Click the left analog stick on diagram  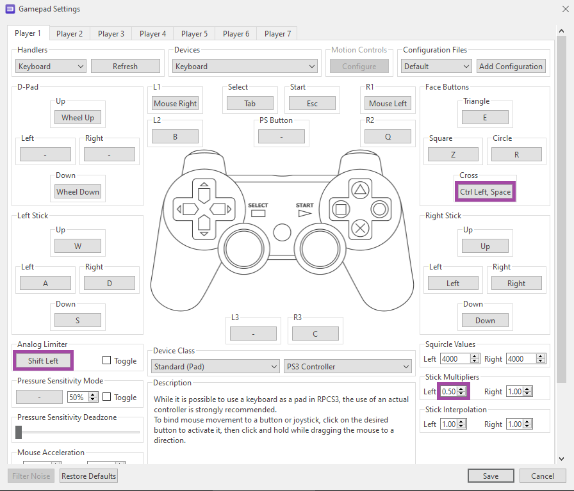(244, 249)
